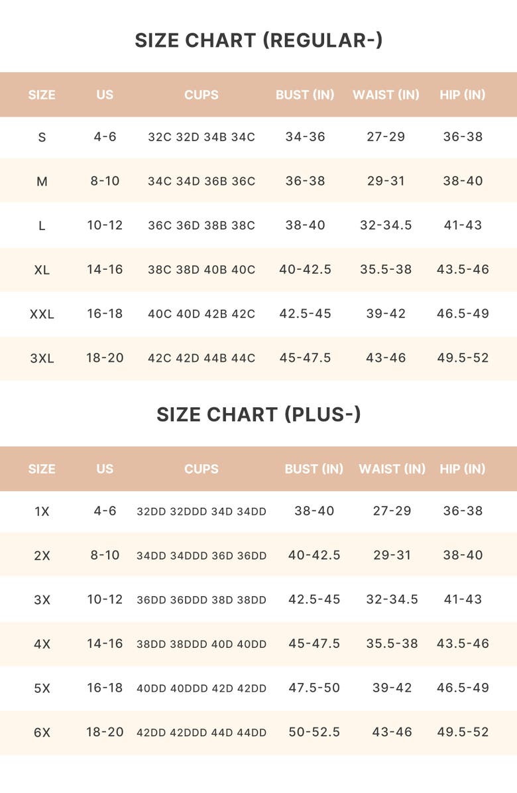
Task: Click the 6X size label
Action: (x=42, y=733)
